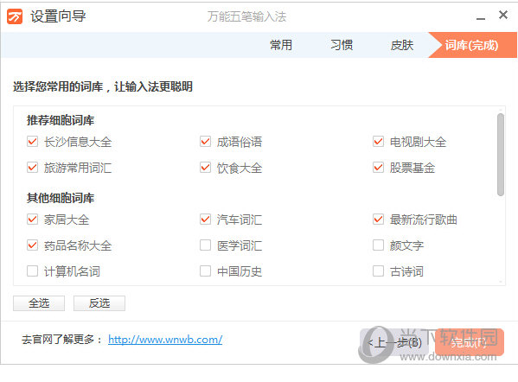The height and width of the screenshot is (382, 518).
Task: Toggle the 药品名称大全 checkbox
Action: tap(32, 245)
